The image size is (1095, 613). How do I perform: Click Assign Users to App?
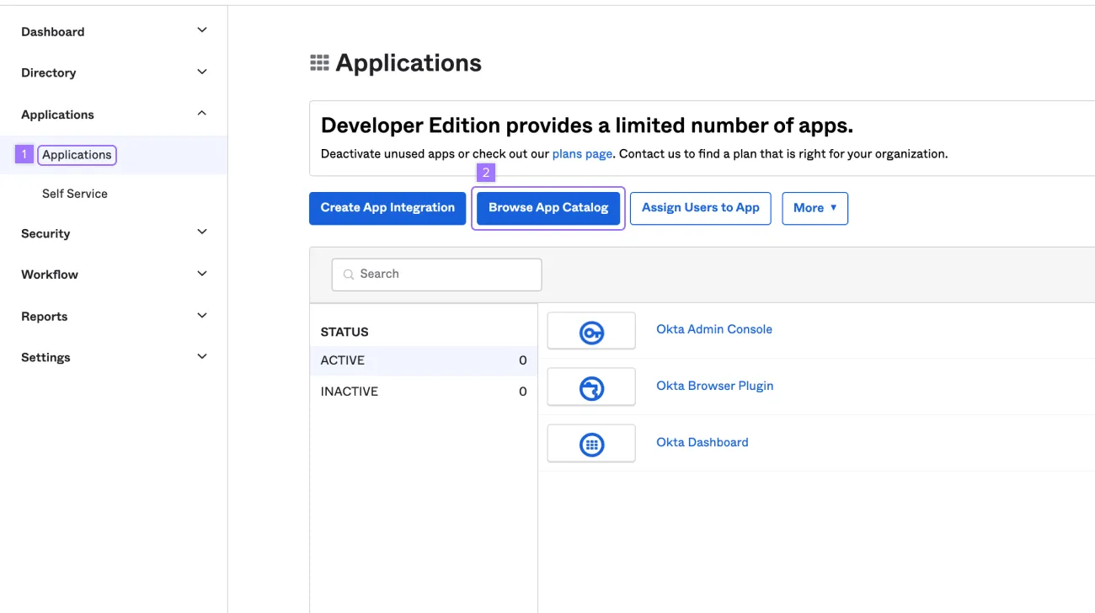tap(700, 207)
